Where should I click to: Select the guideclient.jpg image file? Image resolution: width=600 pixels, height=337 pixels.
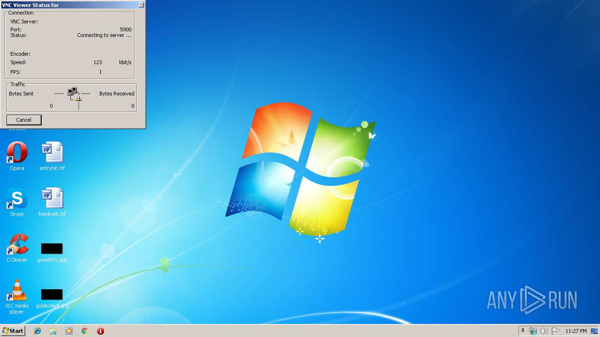[52, 299]
